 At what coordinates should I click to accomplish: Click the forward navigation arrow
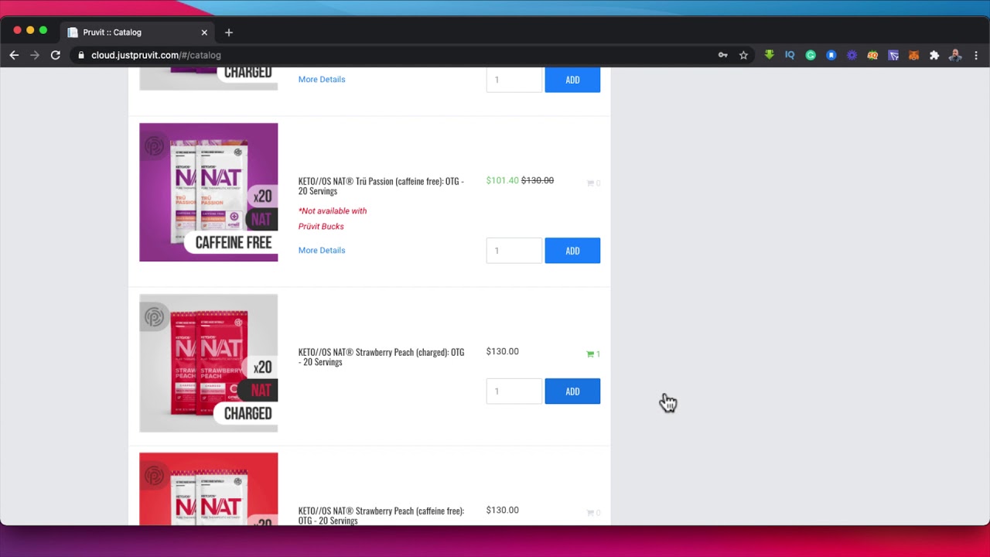pos(35,55)
